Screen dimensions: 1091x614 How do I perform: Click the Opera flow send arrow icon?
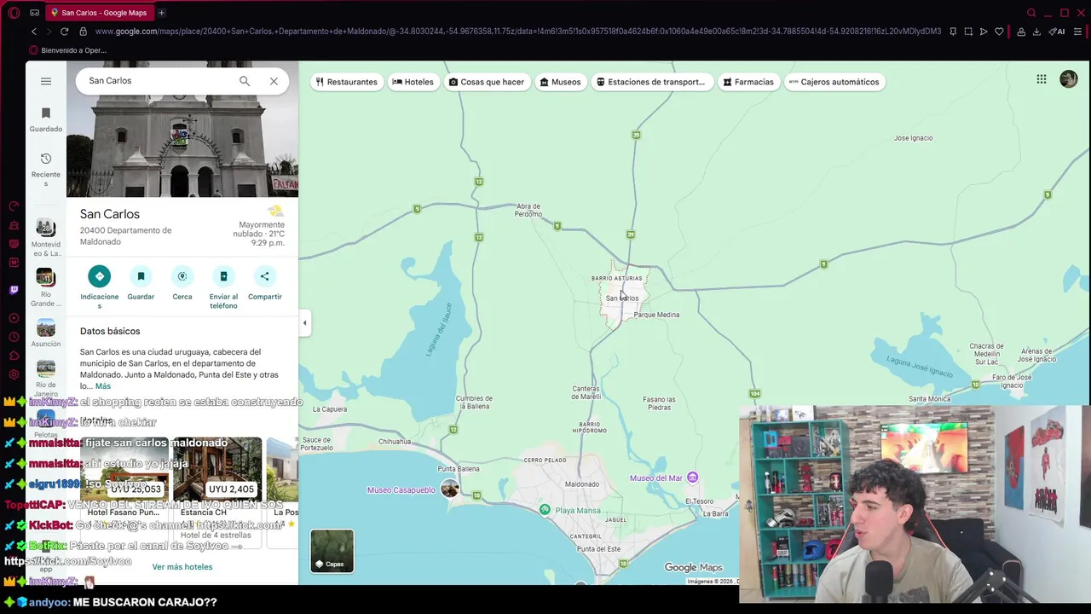tap(984, 32)
